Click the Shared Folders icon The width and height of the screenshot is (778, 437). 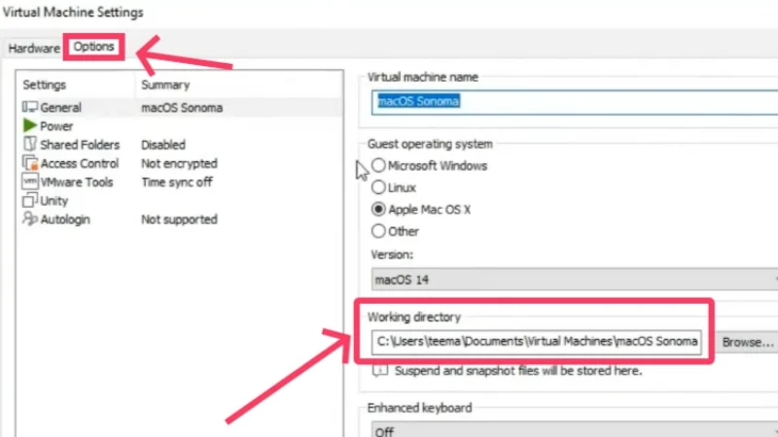pyautogui.click(x=30, y=144)
